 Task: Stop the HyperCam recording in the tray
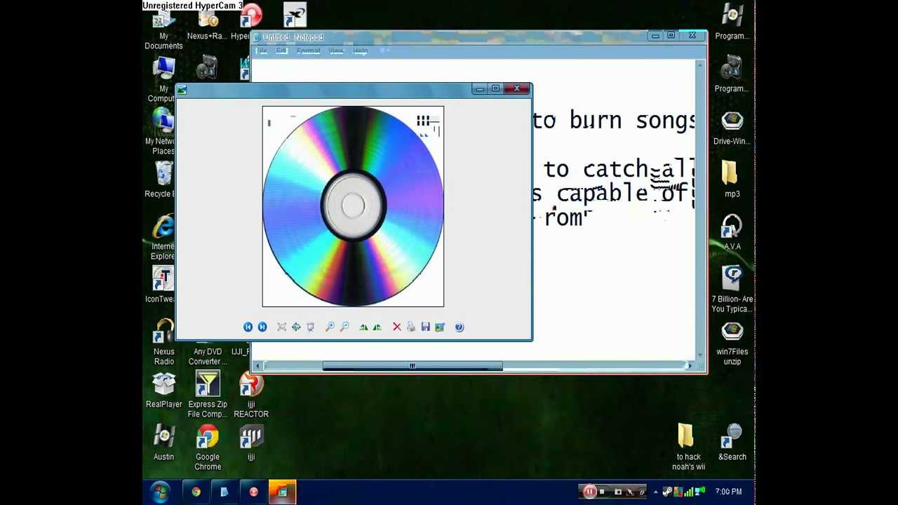(x=602, y=492)
